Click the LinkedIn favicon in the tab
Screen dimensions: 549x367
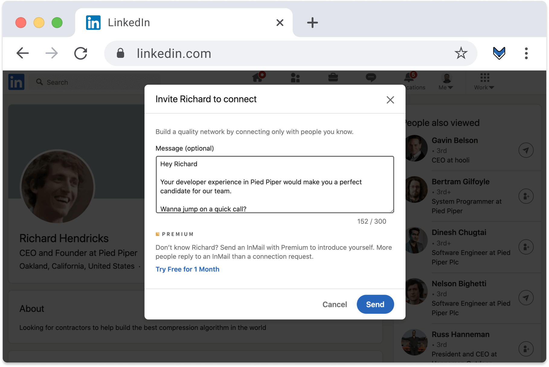[x=93, y=23]
